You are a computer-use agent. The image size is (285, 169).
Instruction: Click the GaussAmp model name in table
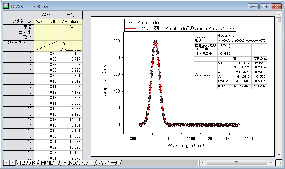[226, 36]
